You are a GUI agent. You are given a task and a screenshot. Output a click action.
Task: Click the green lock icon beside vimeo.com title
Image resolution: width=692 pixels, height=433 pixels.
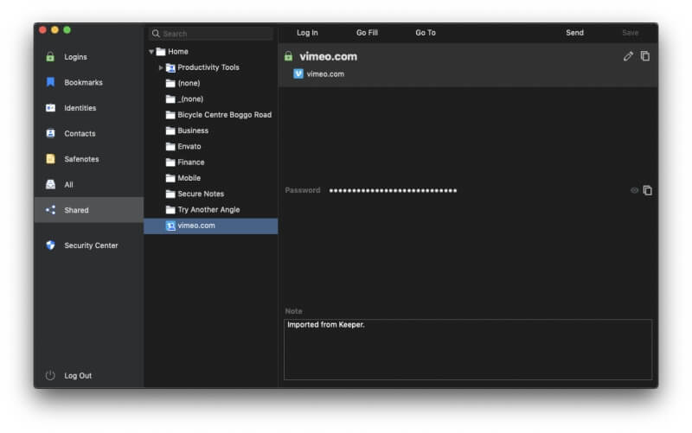[288, 56]
